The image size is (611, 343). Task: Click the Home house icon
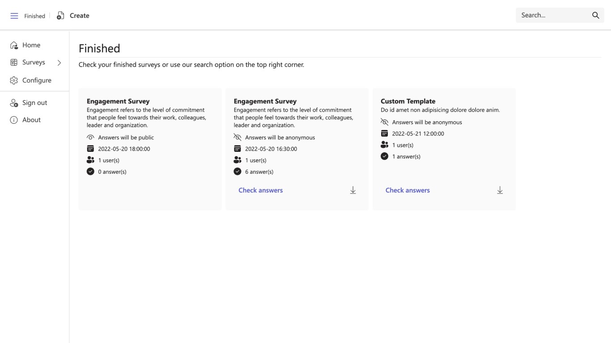click(x=14, y=45)
